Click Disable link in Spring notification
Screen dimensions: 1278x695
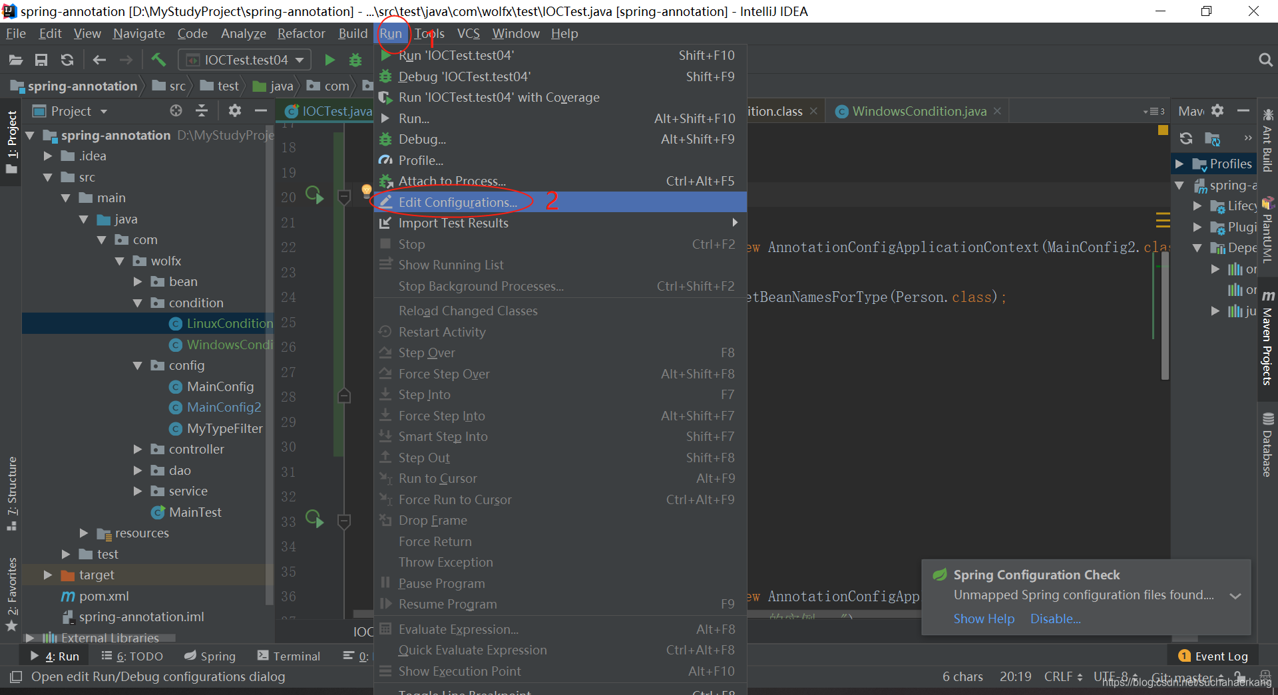pos(1056,619)
